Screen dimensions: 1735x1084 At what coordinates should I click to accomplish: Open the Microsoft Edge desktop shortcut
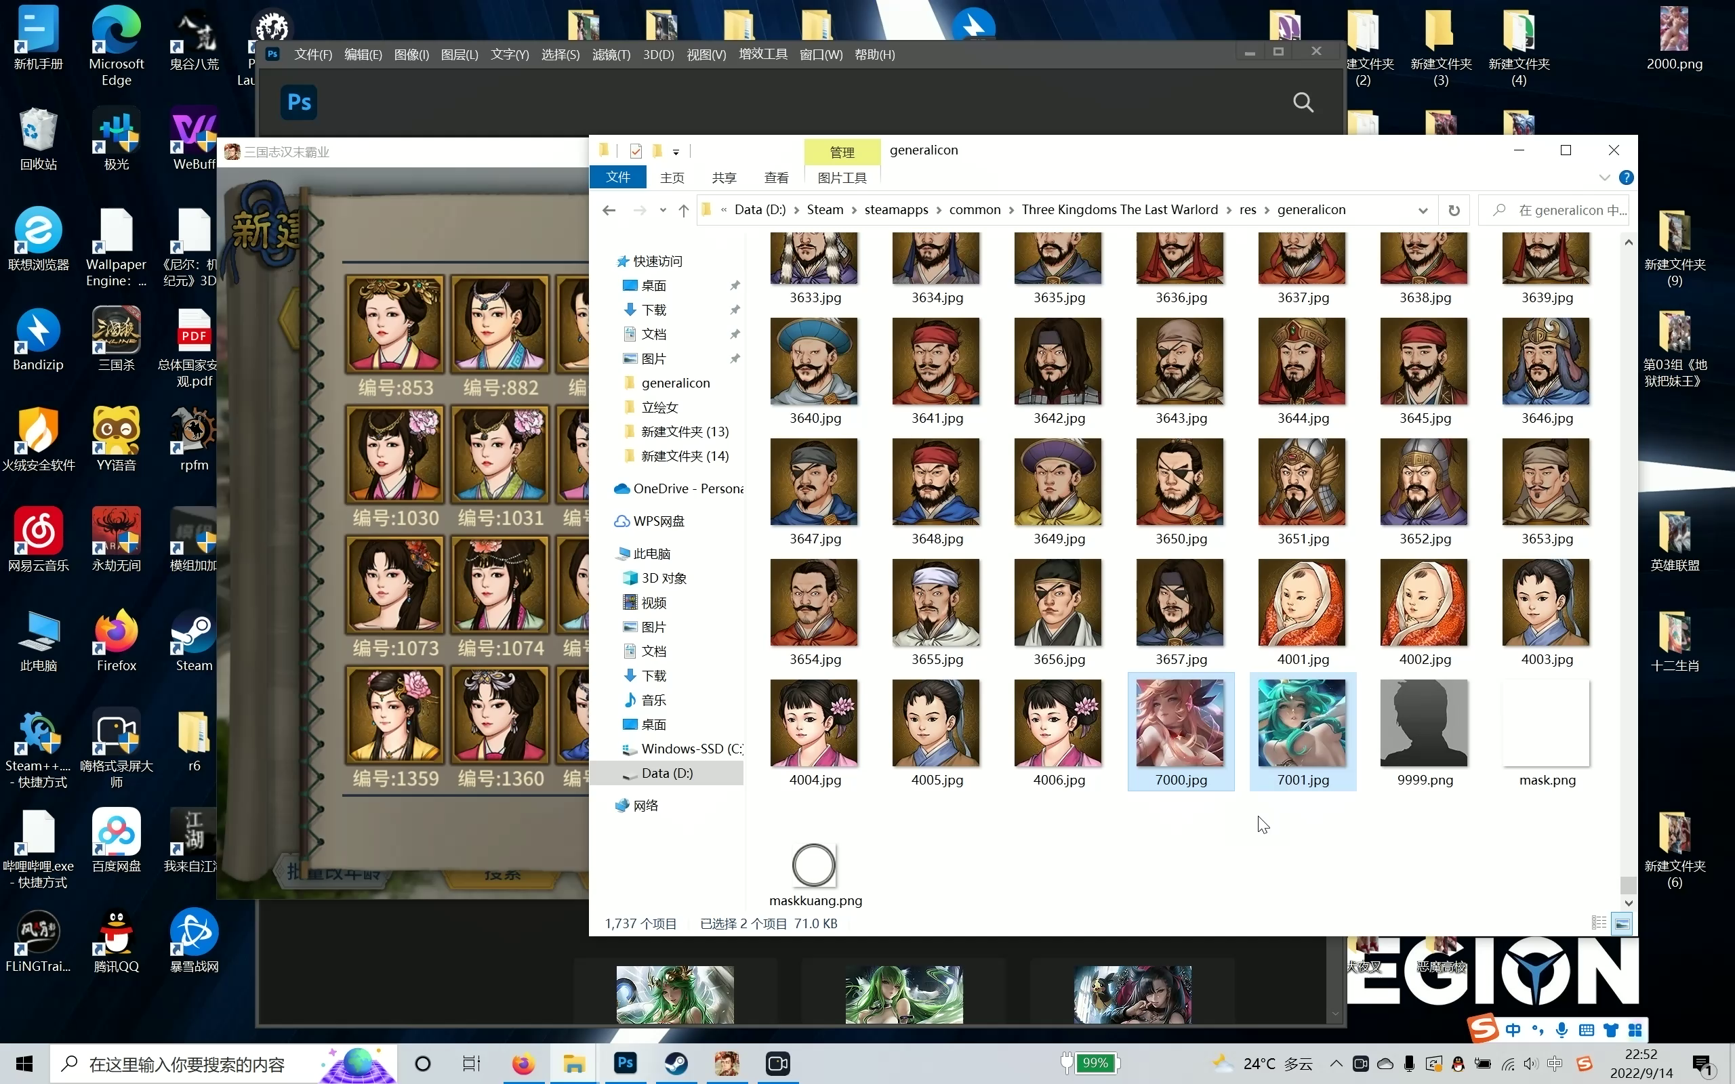pyautogui.click(x=116, y=46)
